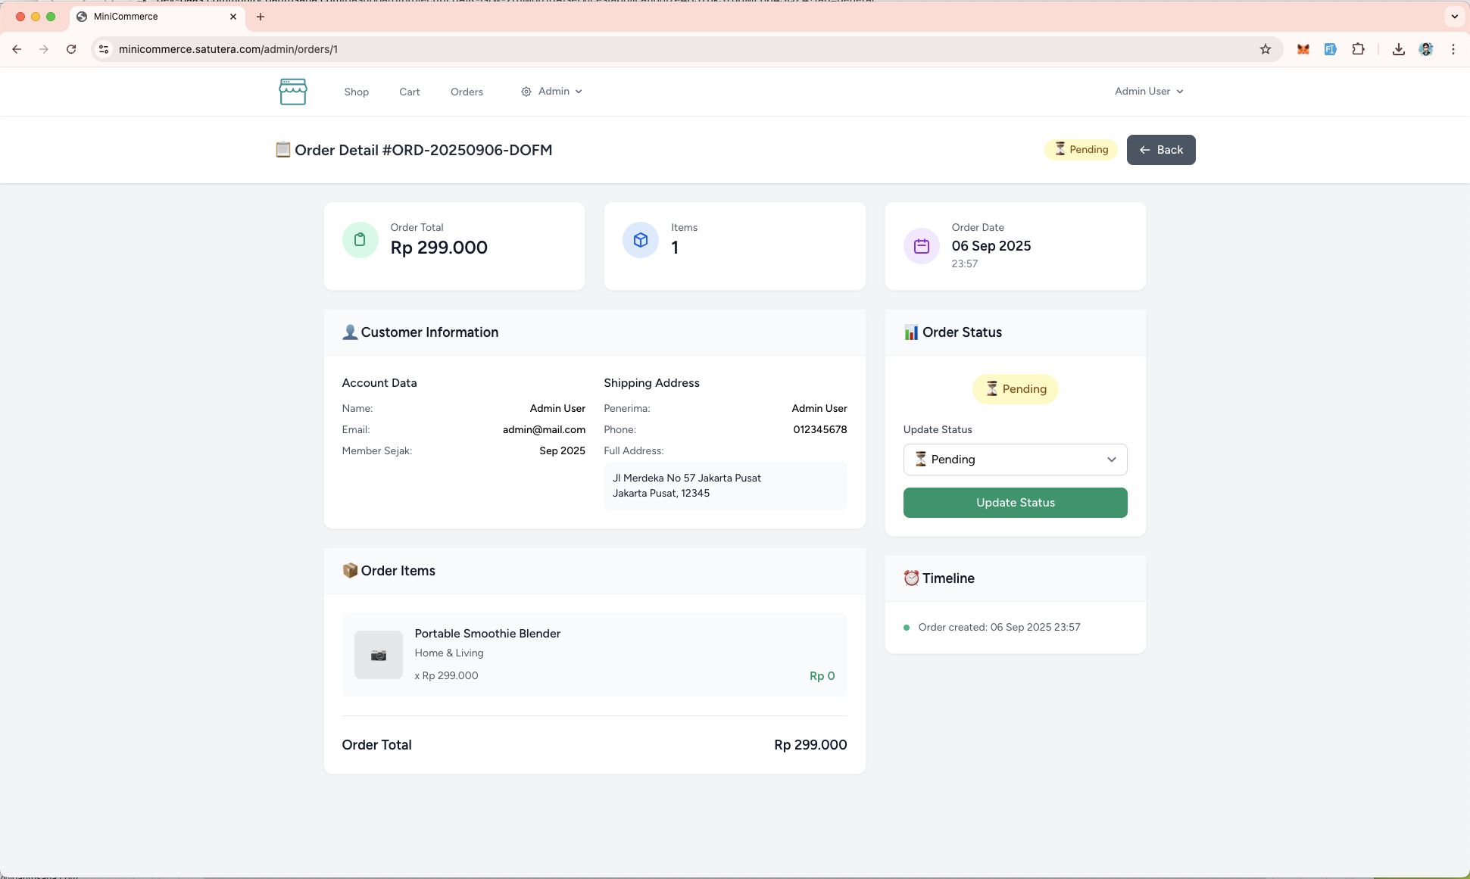Open the Admin User account dropdown

pos(1148,92)
